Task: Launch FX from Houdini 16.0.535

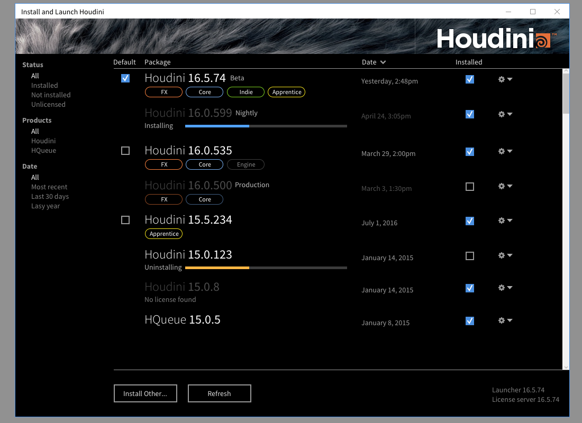Action: 163,164
